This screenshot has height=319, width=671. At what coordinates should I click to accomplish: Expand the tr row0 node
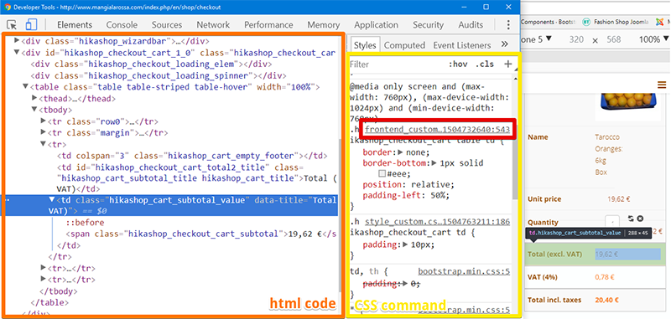tap(44, 121)
